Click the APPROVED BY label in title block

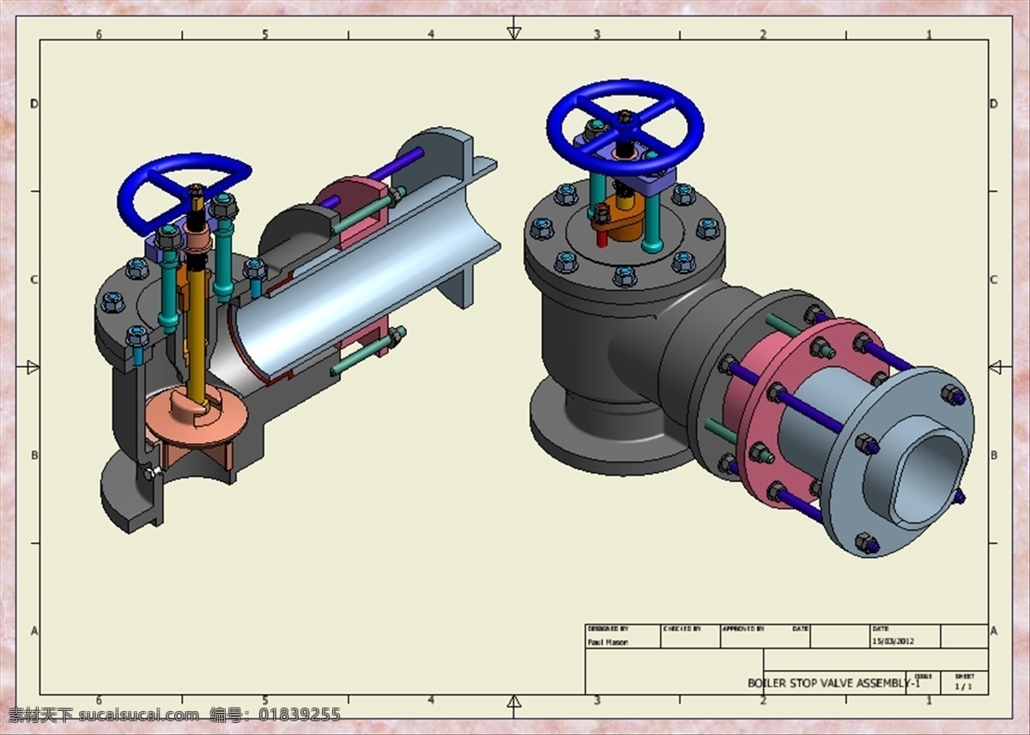pyautogui.click(x=743, y=629)
